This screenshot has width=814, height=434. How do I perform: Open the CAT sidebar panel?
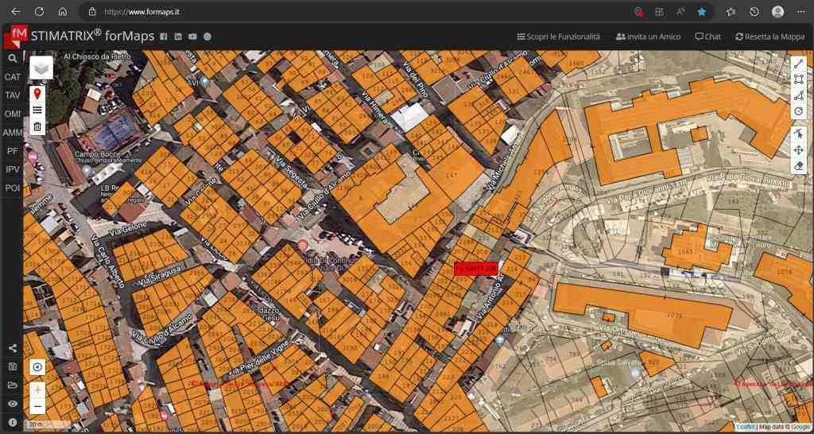click(12, 77)
